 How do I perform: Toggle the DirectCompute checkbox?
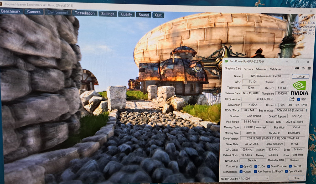269,166
